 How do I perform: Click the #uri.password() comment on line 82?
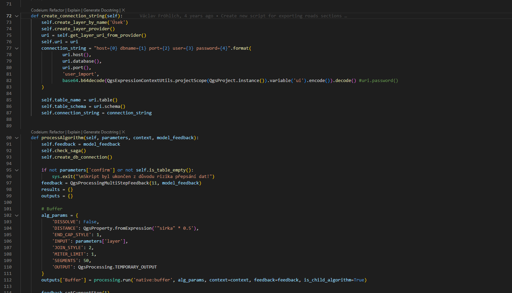pos(378,81)
